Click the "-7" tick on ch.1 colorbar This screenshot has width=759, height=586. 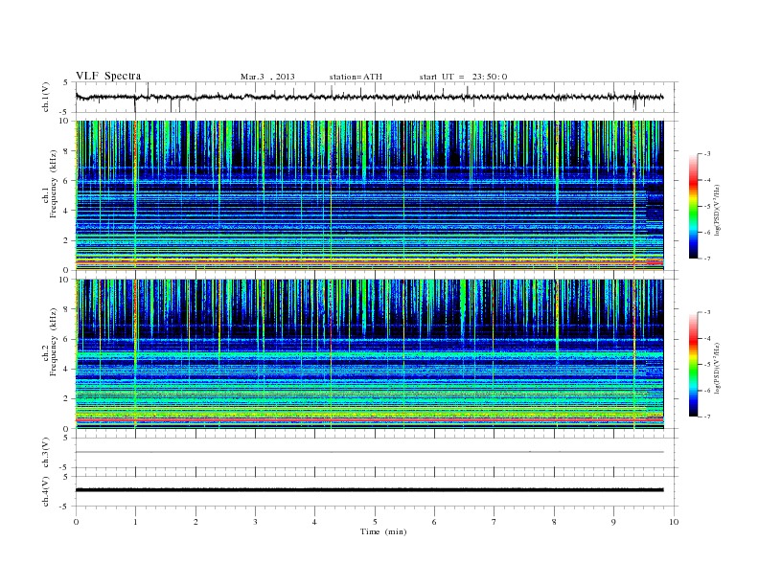click(707, 259)
